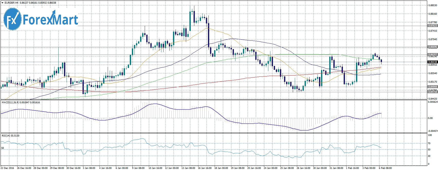Click the 0.86357 price level label
Viewport: 438px width, 171px height.
(433, 55)
